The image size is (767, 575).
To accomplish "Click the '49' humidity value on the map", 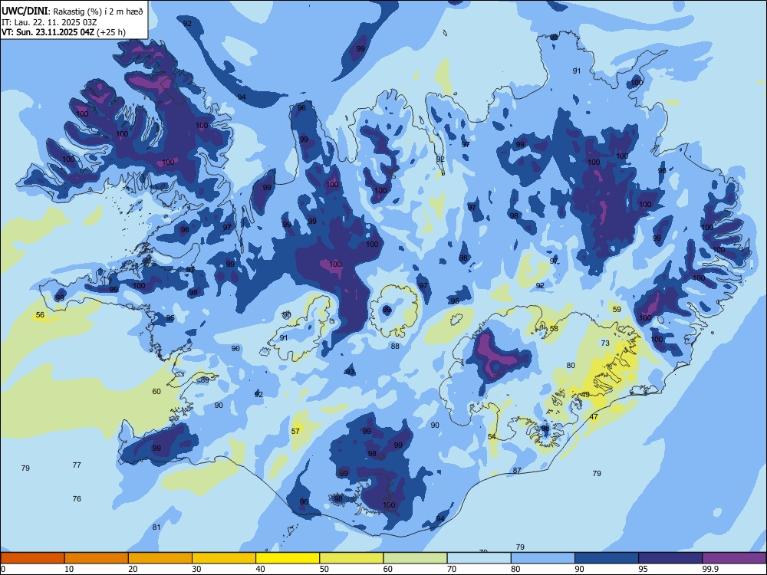I will coord(585,395).
